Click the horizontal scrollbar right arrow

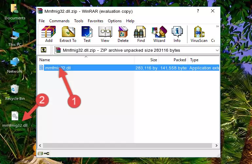click(x=217, y=146)
